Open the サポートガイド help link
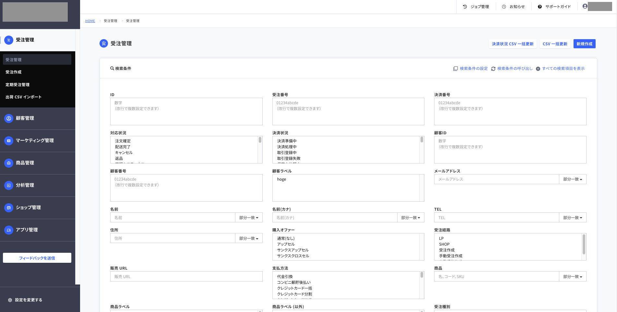Image resolution: width=617 pixels, height=312 pixels. pyautogui.click(x=554, y=7)
